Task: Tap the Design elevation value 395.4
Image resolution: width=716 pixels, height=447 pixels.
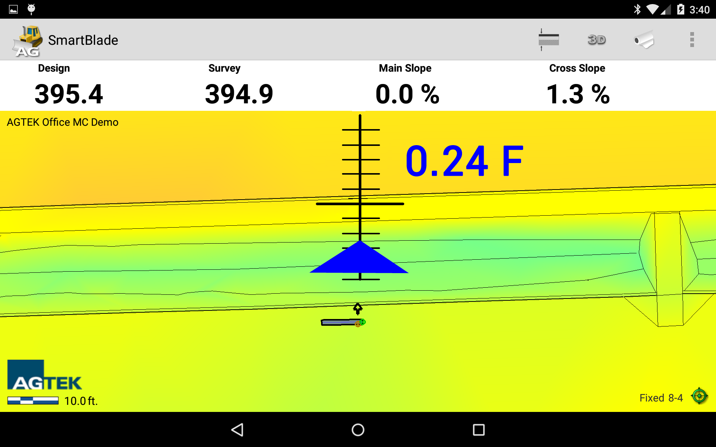Action: click(x=68, y=94)
